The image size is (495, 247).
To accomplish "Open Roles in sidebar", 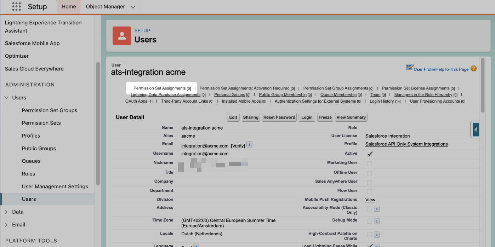I will click(29, 174).
